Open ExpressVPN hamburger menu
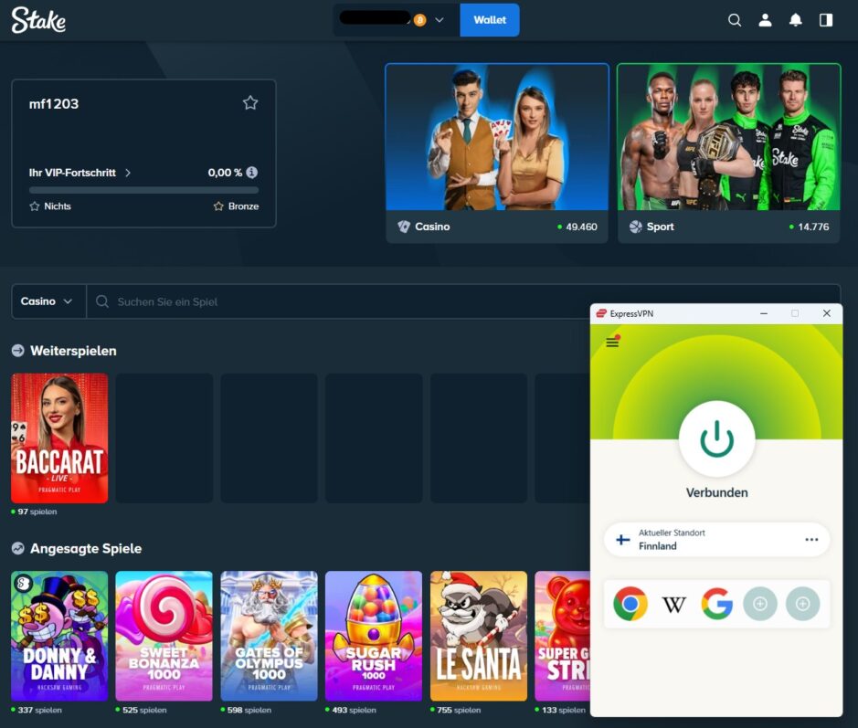858x728 pixels. pos(612,342)
